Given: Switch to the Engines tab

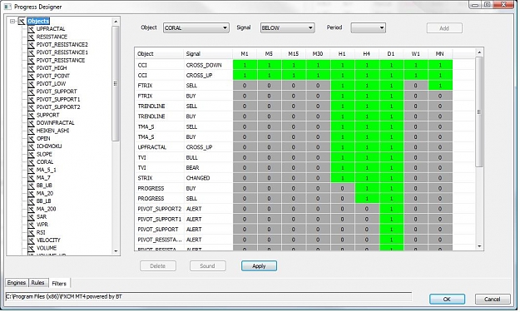Looking at the screenshot, I should pyautogui.click(x=17, y=283).
